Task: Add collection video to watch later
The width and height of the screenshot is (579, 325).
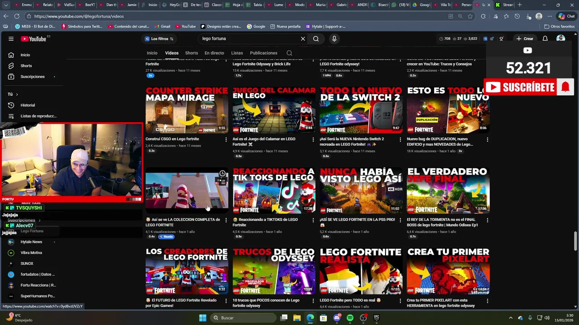Action: [223, 174]
